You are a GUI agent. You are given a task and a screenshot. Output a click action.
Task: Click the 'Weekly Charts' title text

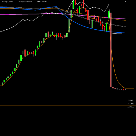(x=7, y=2)
